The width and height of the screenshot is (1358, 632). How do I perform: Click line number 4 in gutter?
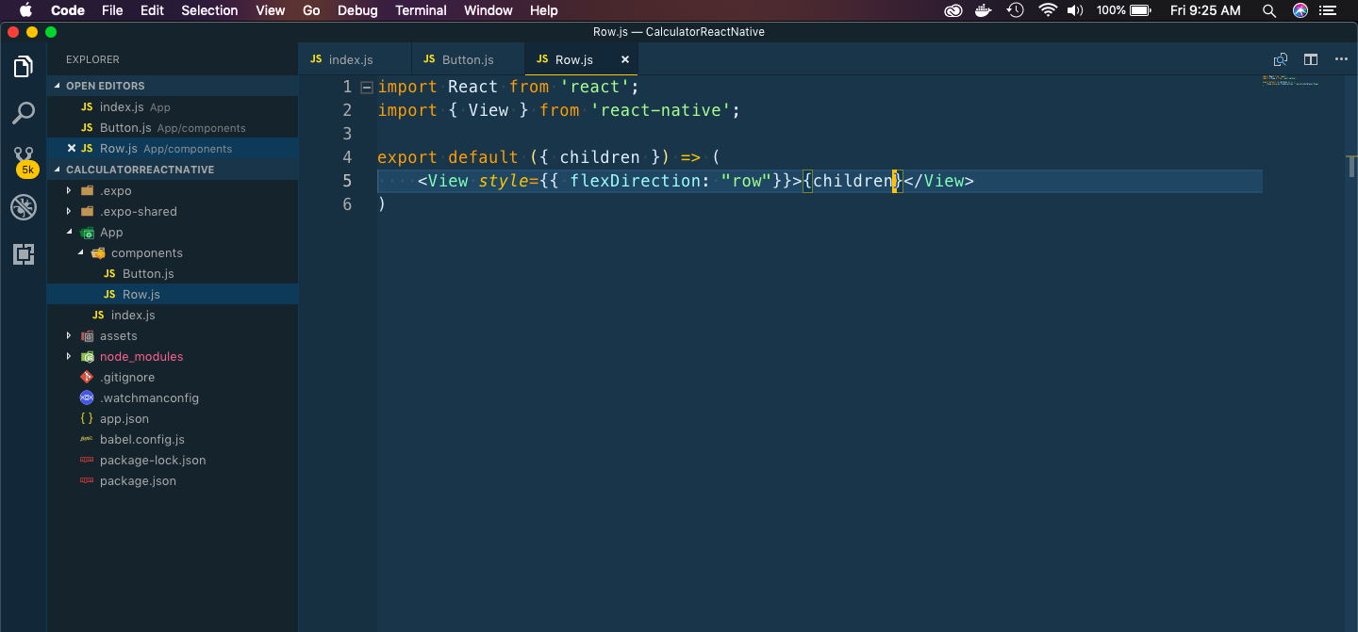(x=347, y=157)
